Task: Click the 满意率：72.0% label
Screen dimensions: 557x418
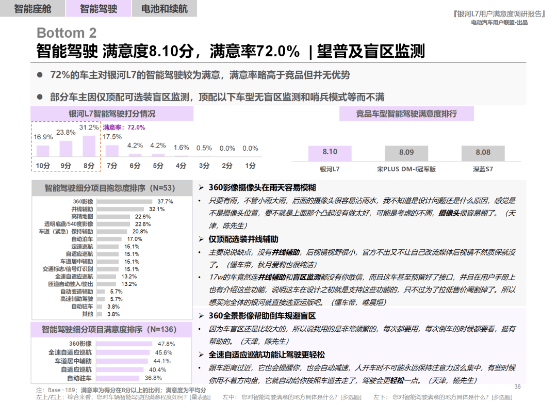Action: point(124,127)
